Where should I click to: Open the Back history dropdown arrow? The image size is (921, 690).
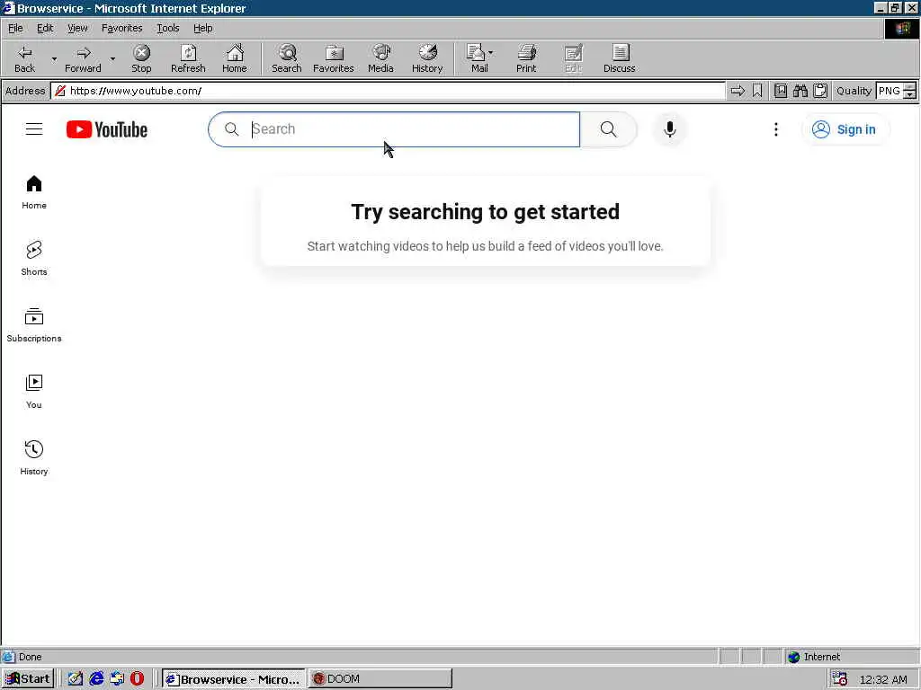[x=54, y=58]
